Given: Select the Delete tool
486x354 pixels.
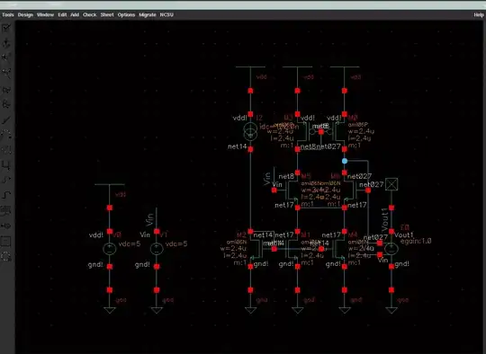Looking at the screenshot, I should pos(6,120).
